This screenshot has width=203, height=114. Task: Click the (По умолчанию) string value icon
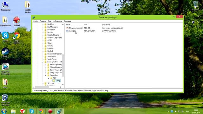pyautogui.click(x=67, y=28)
